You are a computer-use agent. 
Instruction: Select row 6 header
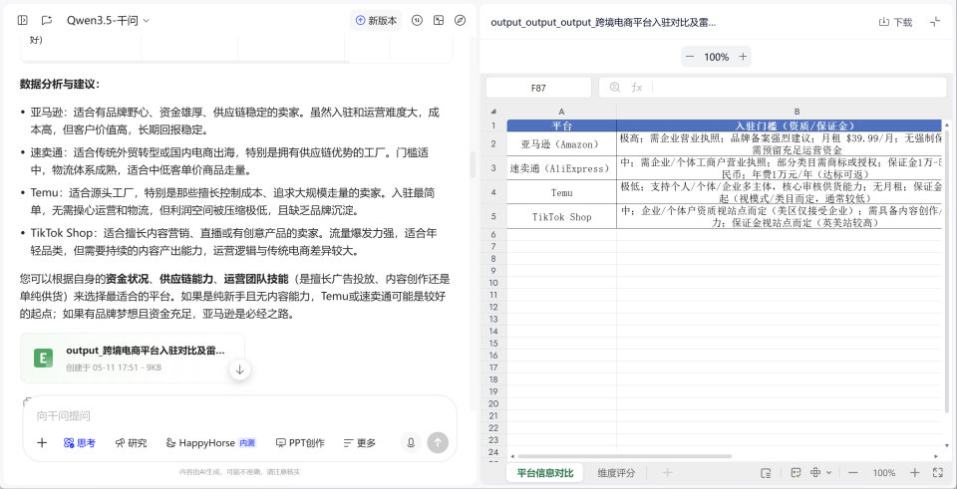493,235
